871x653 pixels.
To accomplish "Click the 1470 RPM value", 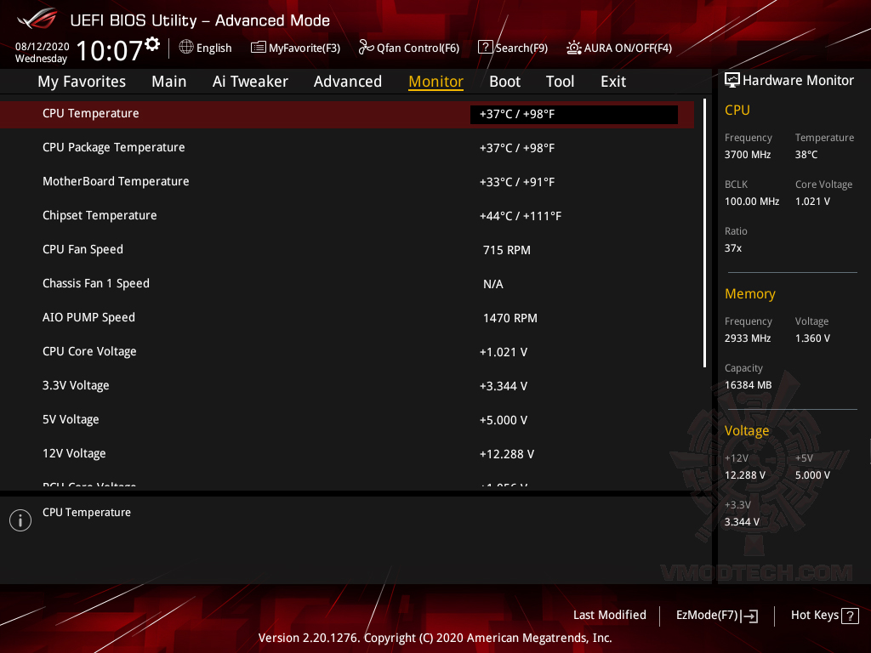I will pyautogui.click(x=510, y=318).
